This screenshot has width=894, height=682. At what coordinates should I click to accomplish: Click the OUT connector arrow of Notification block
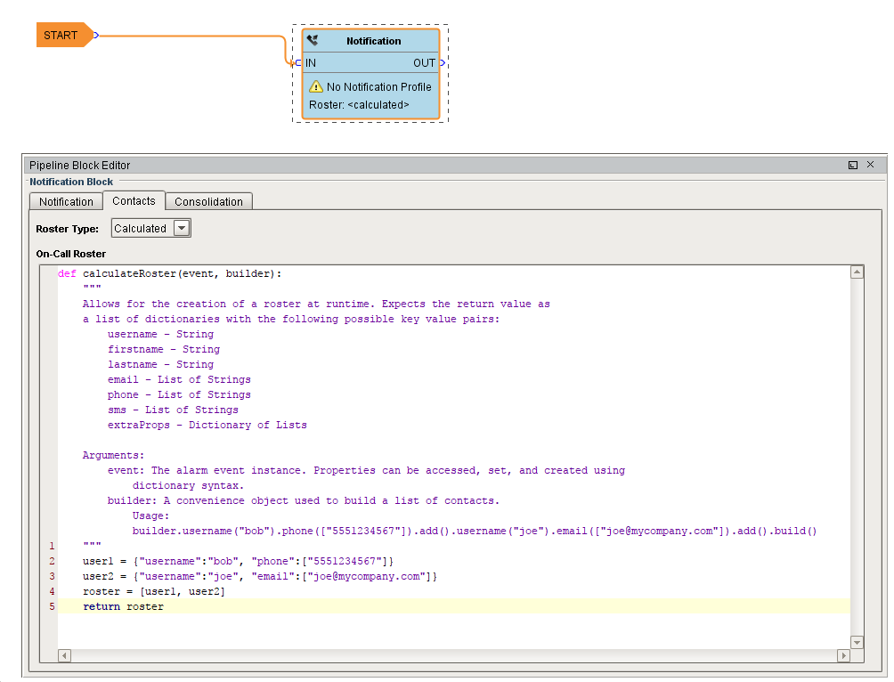pyautogui.click(x=443, y=62)
